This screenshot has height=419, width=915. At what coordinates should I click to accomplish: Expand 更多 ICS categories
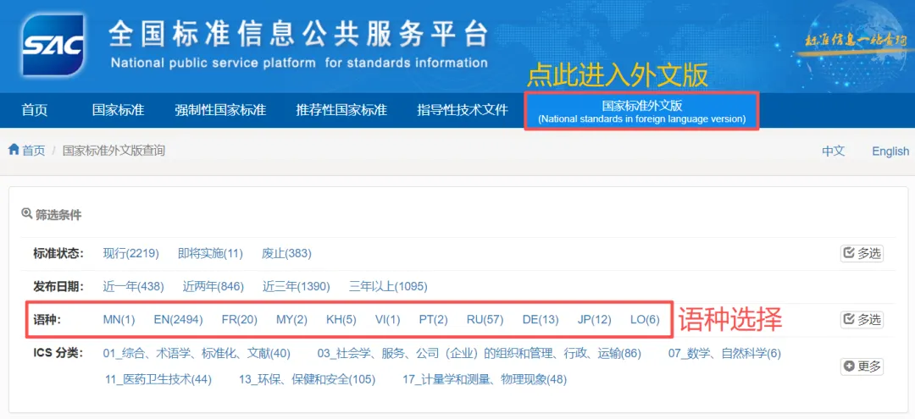862,367
